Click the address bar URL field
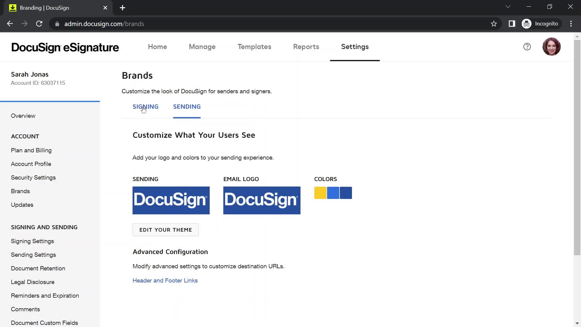Viewport: 581px width, 327px height. (x=104, y=24)
